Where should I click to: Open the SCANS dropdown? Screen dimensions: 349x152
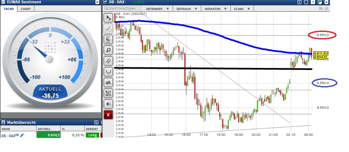click(242, 9)
